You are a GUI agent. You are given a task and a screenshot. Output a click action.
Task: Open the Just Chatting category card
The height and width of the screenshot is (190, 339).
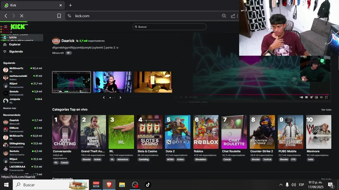pos(65,132)
